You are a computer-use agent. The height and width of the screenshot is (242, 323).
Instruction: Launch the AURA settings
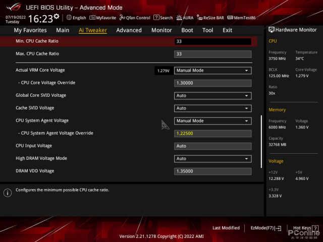185,18
